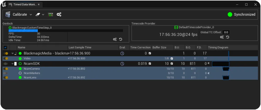Select the NcamMarkers row name
Image resolution: width=261 pixels, height=110 pixels.
point(32,73)
